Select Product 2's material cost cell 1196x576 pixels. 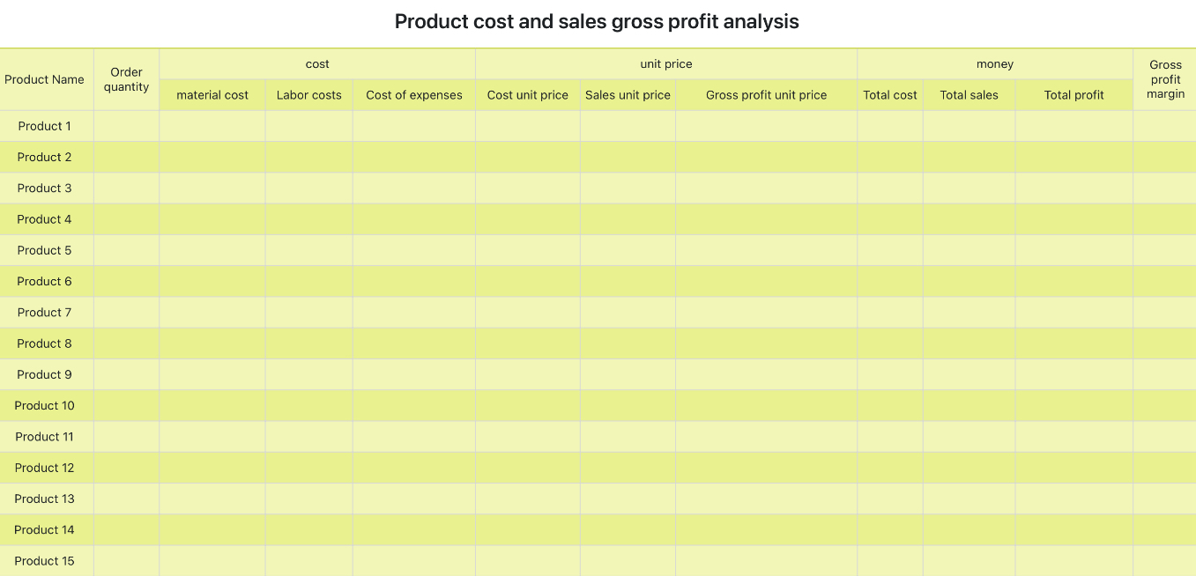[x=212, y=157]
